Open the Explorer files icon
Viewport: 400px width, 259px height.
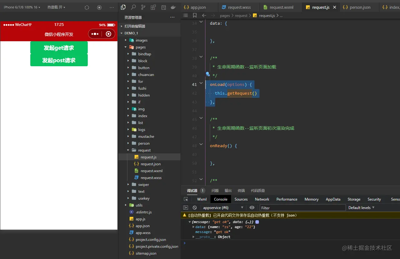[123, 7]
